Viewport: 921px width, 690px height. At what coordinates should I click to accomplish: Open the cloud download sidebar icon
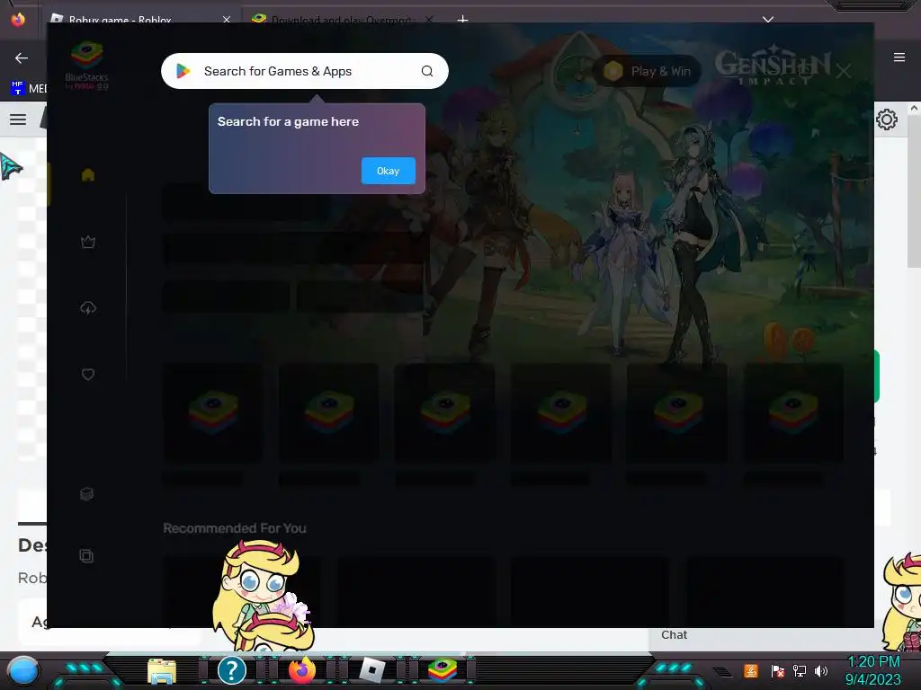(88, 308)
